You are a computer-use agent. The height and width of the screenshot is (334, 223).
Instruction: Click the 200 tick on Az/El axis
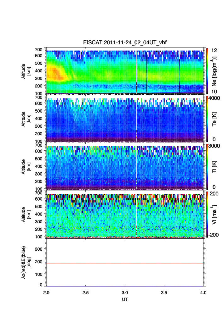coord(39,261)
